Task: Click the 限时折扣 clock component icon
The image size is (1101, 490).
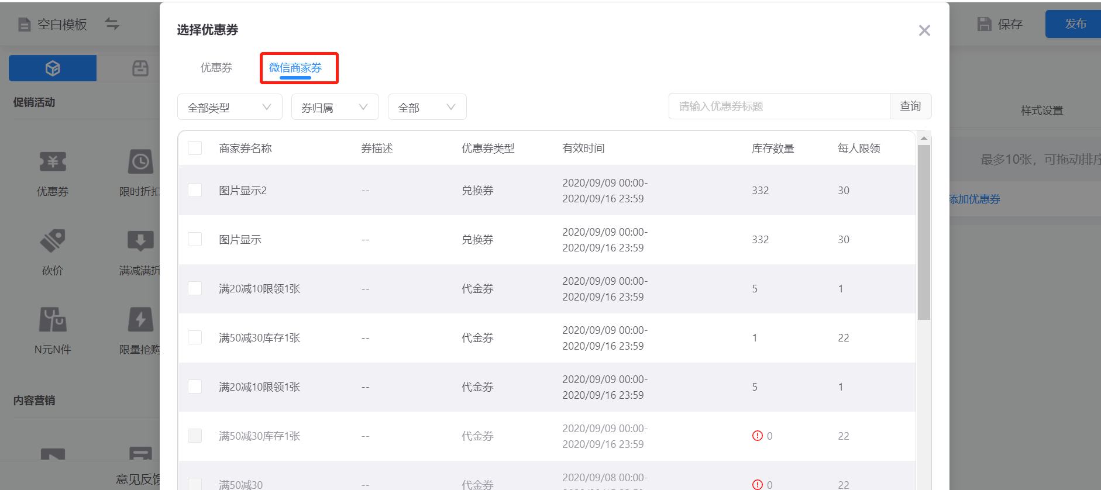Action: [x=140, y=161]
